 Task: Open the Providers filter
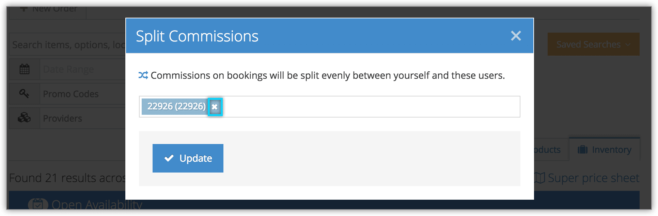pyautogui.click(x=83, y=118)
